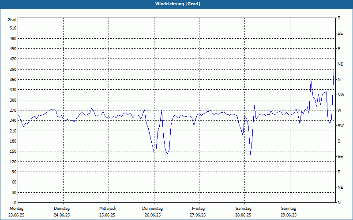Click the SW compass label
This screenshot has height=220, width=353.
(341, 126)
